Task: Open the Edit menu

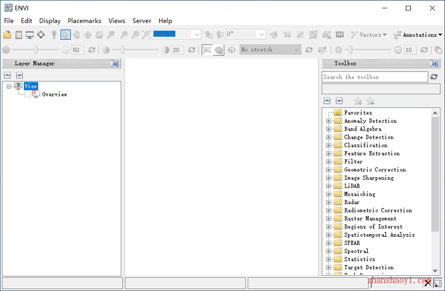Action: 26,21
